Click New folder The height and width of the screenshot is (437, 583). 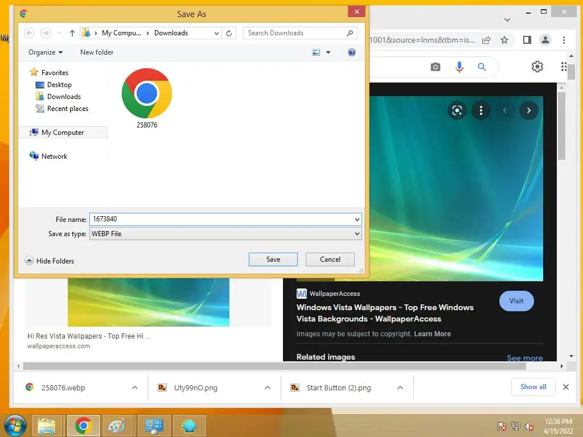pos(97,52)
